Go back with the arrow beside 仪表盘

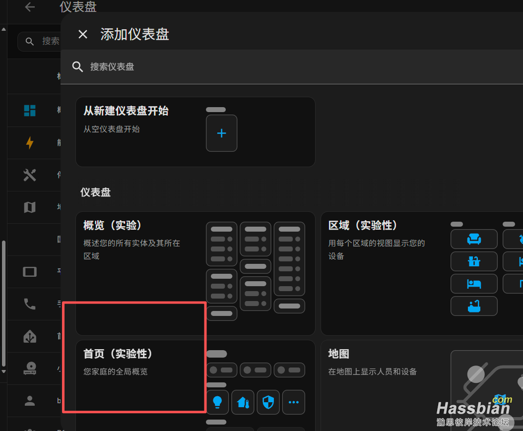point(30,6)
